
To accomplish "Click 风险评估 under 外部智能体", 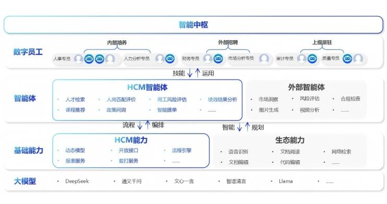I will (310, 99).
